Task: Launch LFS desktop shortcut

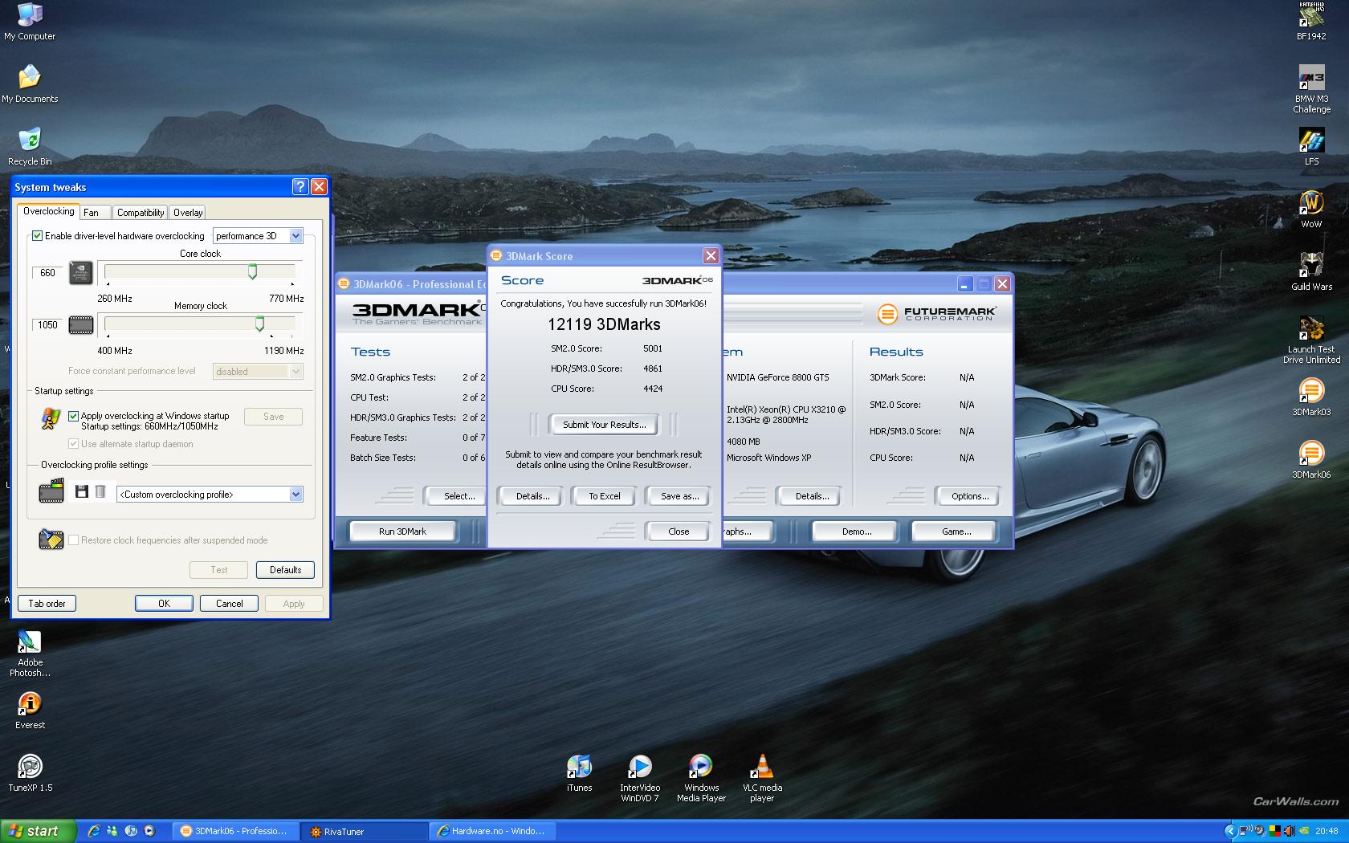Action: (x=1311, y=147)
